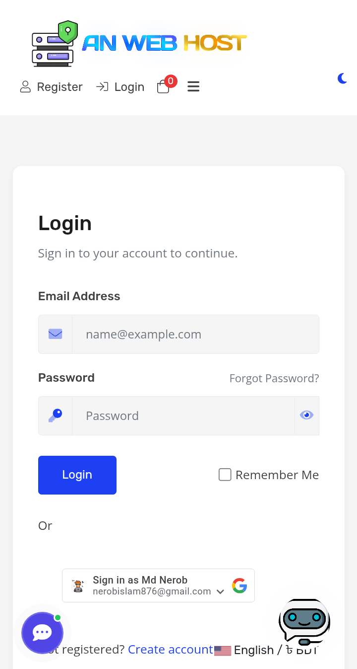Expand the Google account chooser chevron
The width and height of the screenshot is (357, 669).
click(x=221, y=591)
